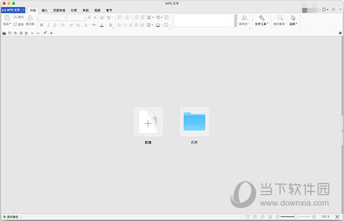The width and height of the screenshot is (344, 221).
Task: Toggle Italic formatting
Action: point(49,25)
